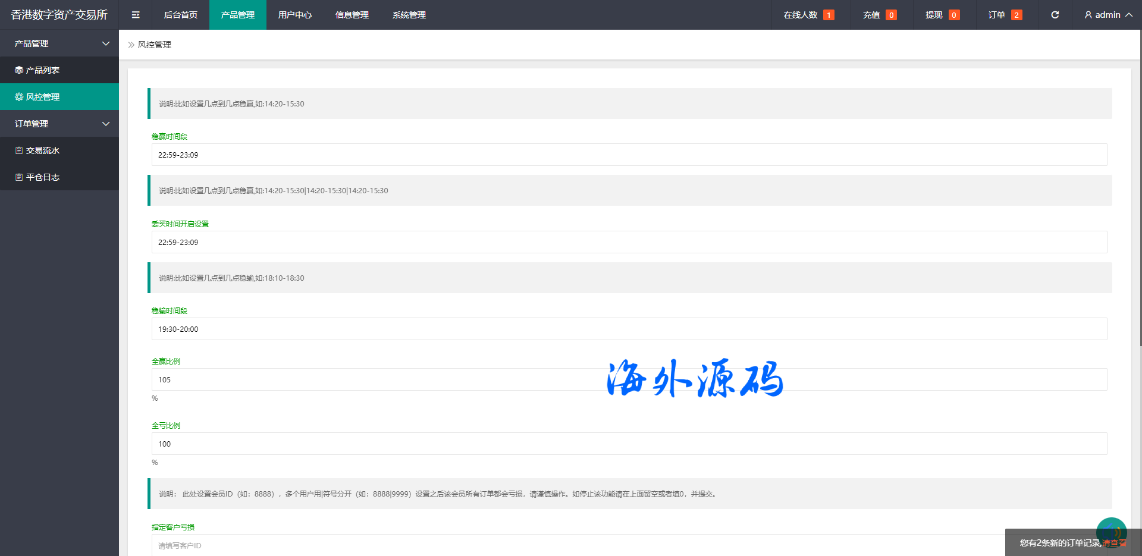Screen dimensions: 1142x556
Task: Click the orange 在线人数 count badge
Action: point(829,15)
